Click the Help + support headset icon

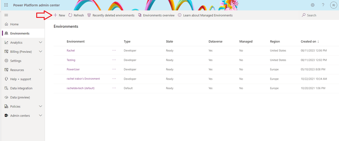[x=6, y=79]
